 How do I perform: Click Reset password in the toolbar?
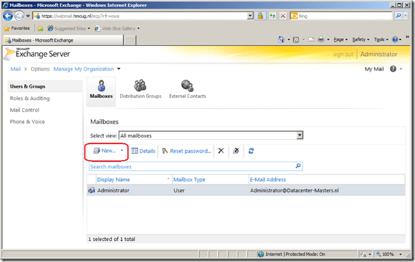pyautogui.click(x=186, y=151)
